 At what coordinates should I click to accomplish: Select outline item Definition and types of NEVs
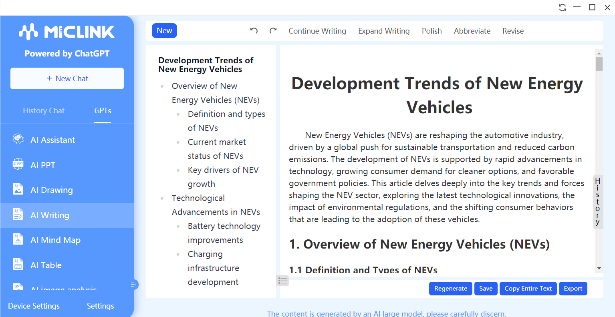pos(226,121)
